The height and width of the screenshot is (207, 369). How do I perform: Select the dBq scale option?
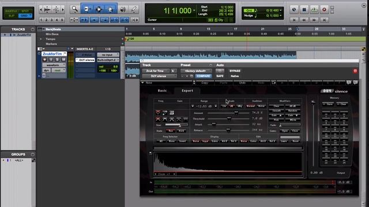pos(240,106)
